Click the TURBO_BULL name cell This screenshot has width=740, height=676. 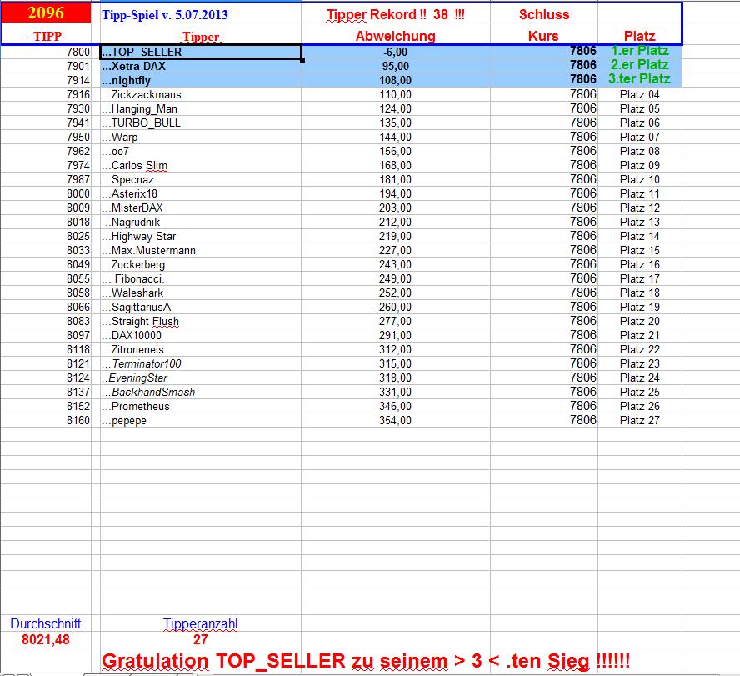coord(201,123)
